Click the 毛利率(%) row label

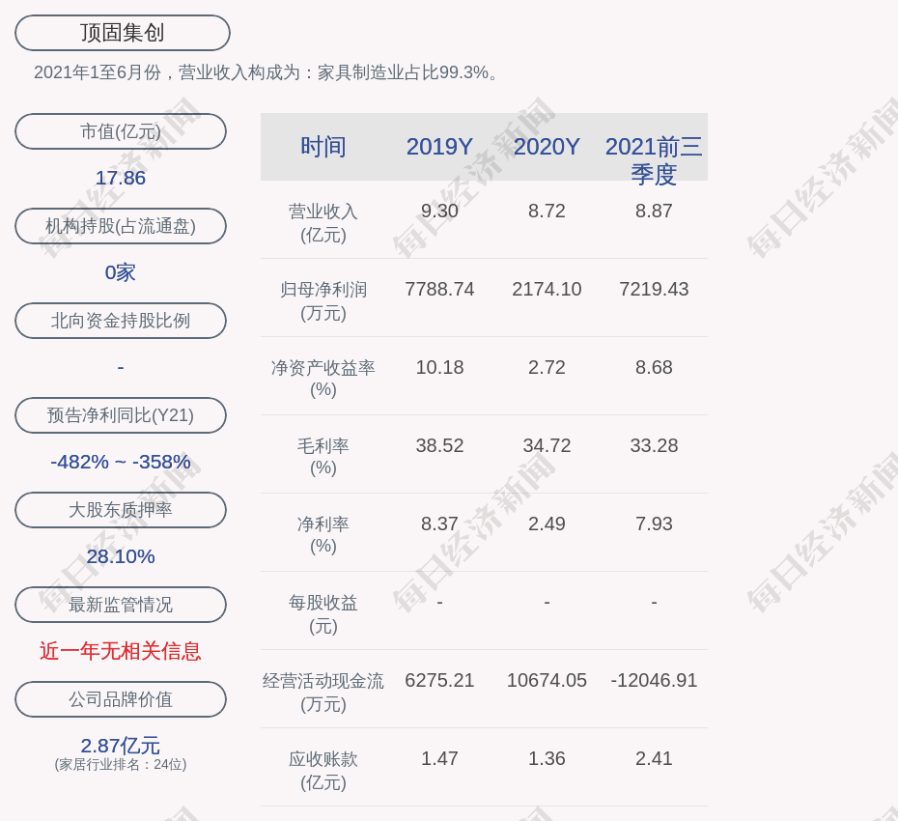tap(323, 457)
